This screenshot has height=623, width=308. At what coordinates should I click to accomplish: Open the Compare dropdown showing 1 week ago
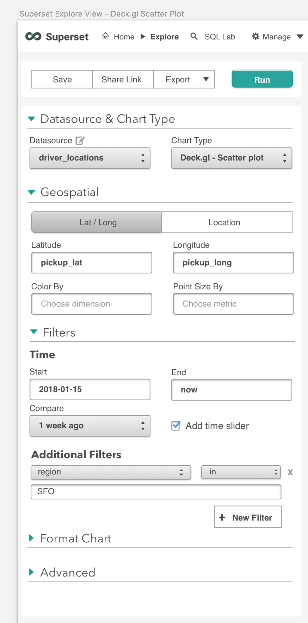coord(90,426)
